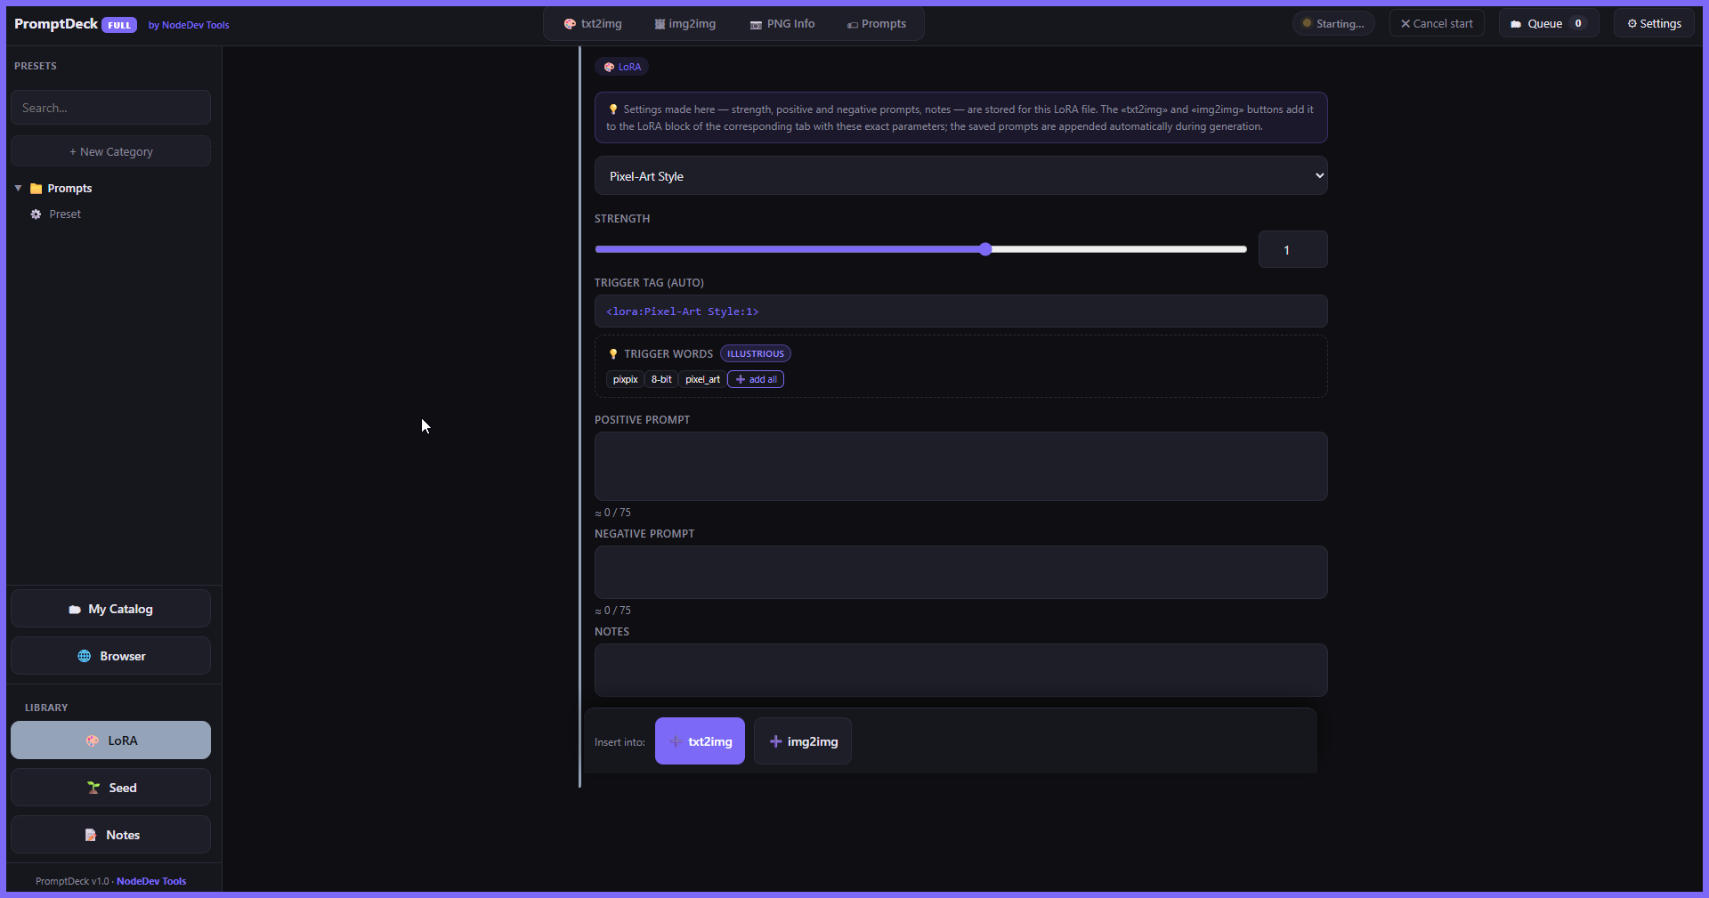The width and height of the screenshot is (1709, 898).
Task: Add the 8-bit trigger word
Action: 661,379
